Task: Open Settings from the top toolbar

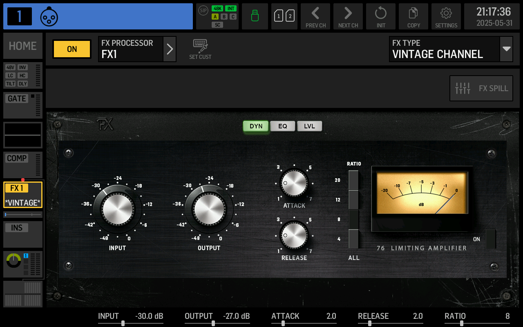Action: click(x=446, y=16)
